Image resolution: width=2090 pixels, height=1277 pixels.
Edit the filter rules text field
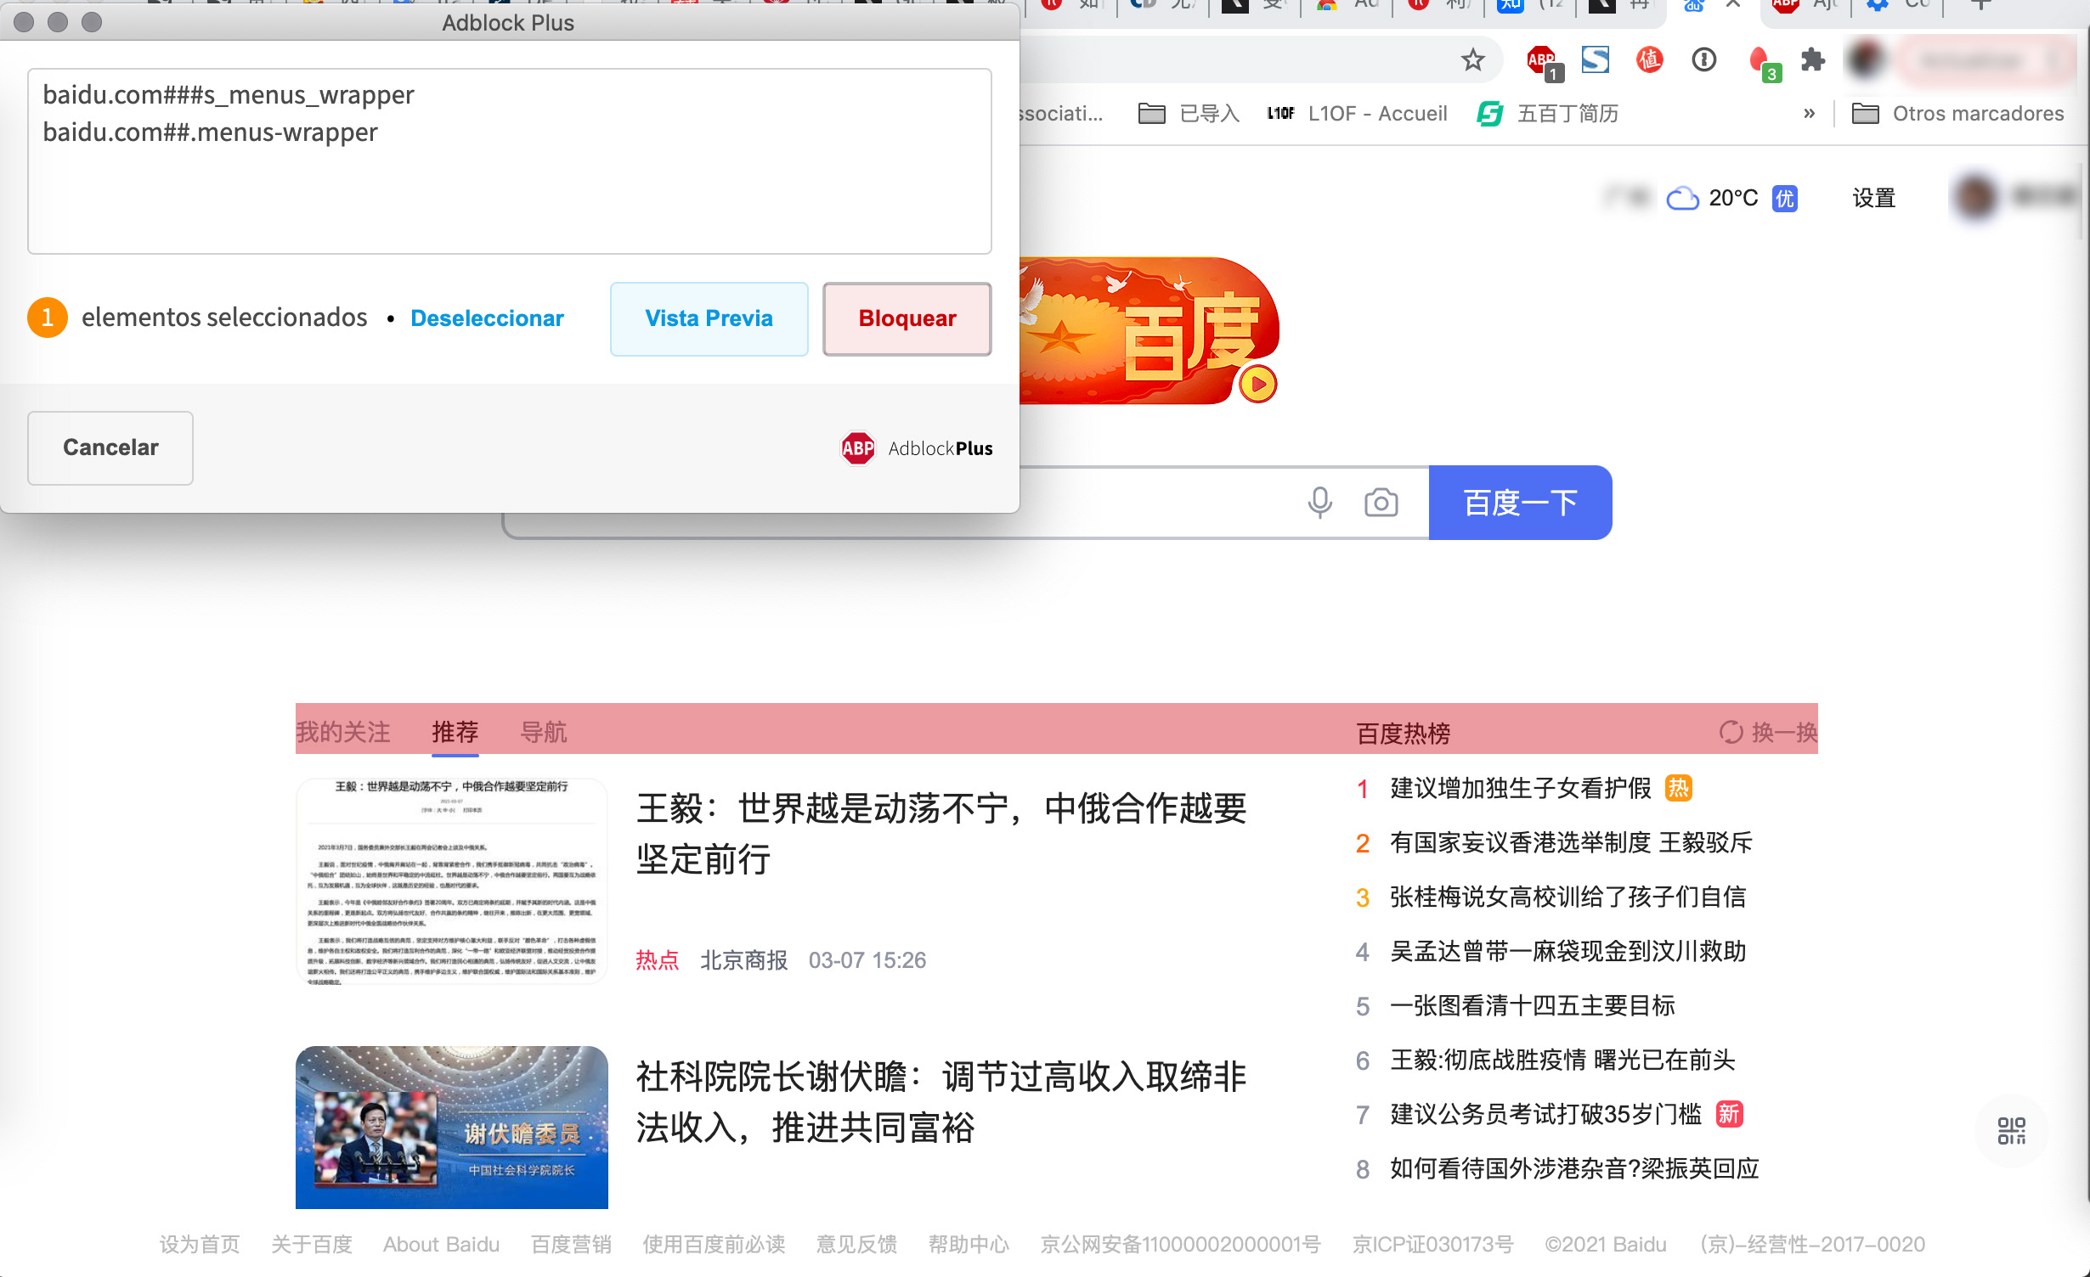(510, 161)
